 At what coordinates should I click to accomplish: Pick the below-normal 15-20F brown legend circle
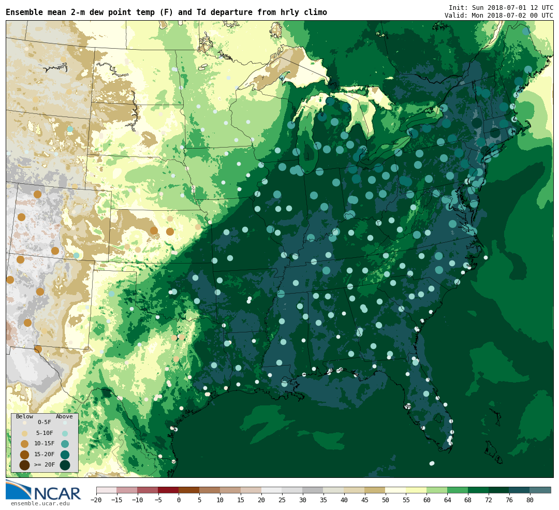coord(24,455)
